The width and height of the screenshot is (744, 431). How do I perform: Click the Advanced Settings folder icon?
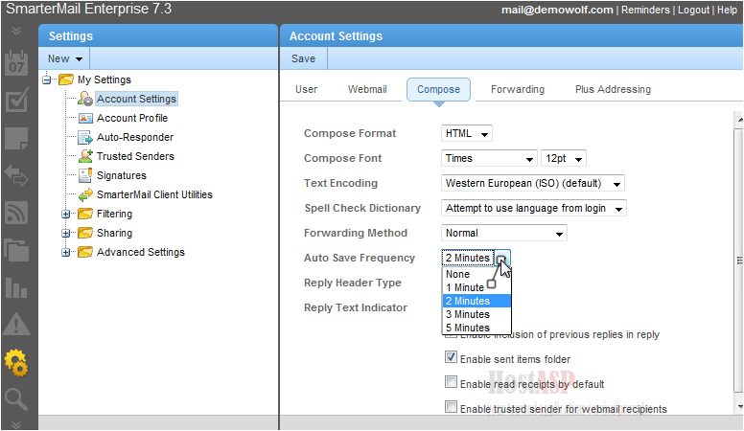(x=85, y=252)
